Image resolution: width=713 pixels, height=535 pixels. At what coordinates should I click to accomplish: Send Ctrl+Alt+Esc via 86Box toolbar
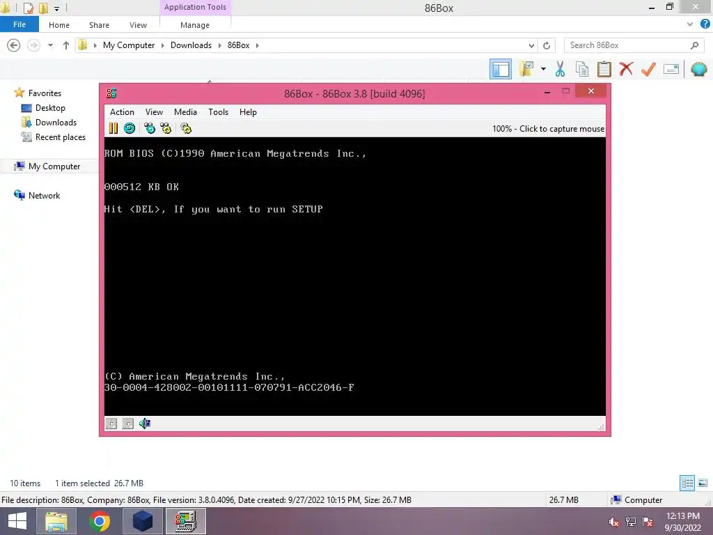click(x=166, y=128)
